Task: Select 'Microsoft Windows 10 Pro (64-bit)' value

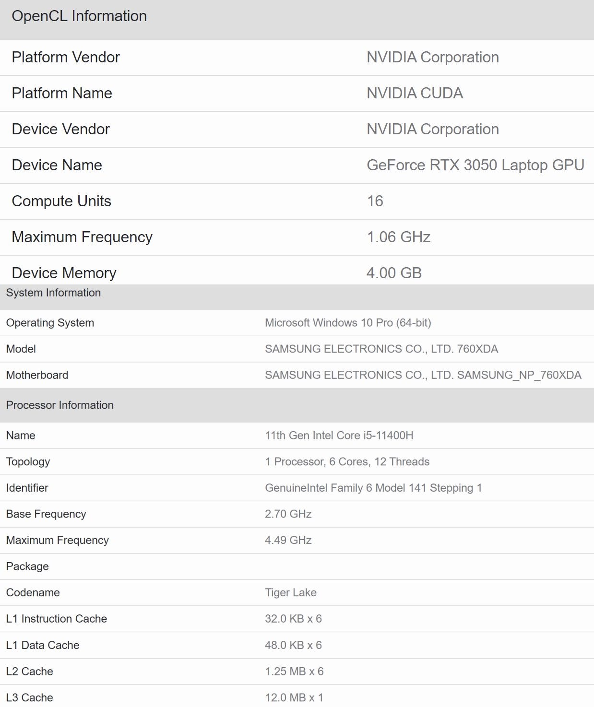Action: point(348,323)
